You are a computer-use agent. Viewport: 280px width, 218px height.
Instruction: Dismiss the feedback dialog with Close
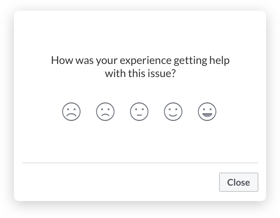[238, 182]
